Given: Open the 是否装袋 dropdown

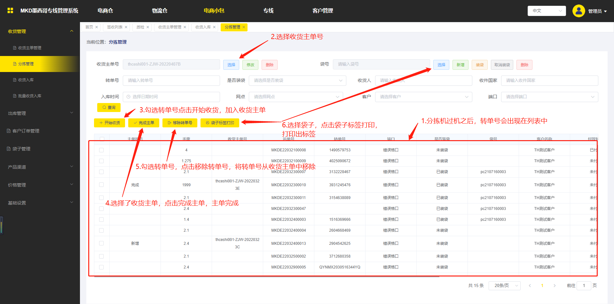Looking at the screenshot, I should point(297,81).
